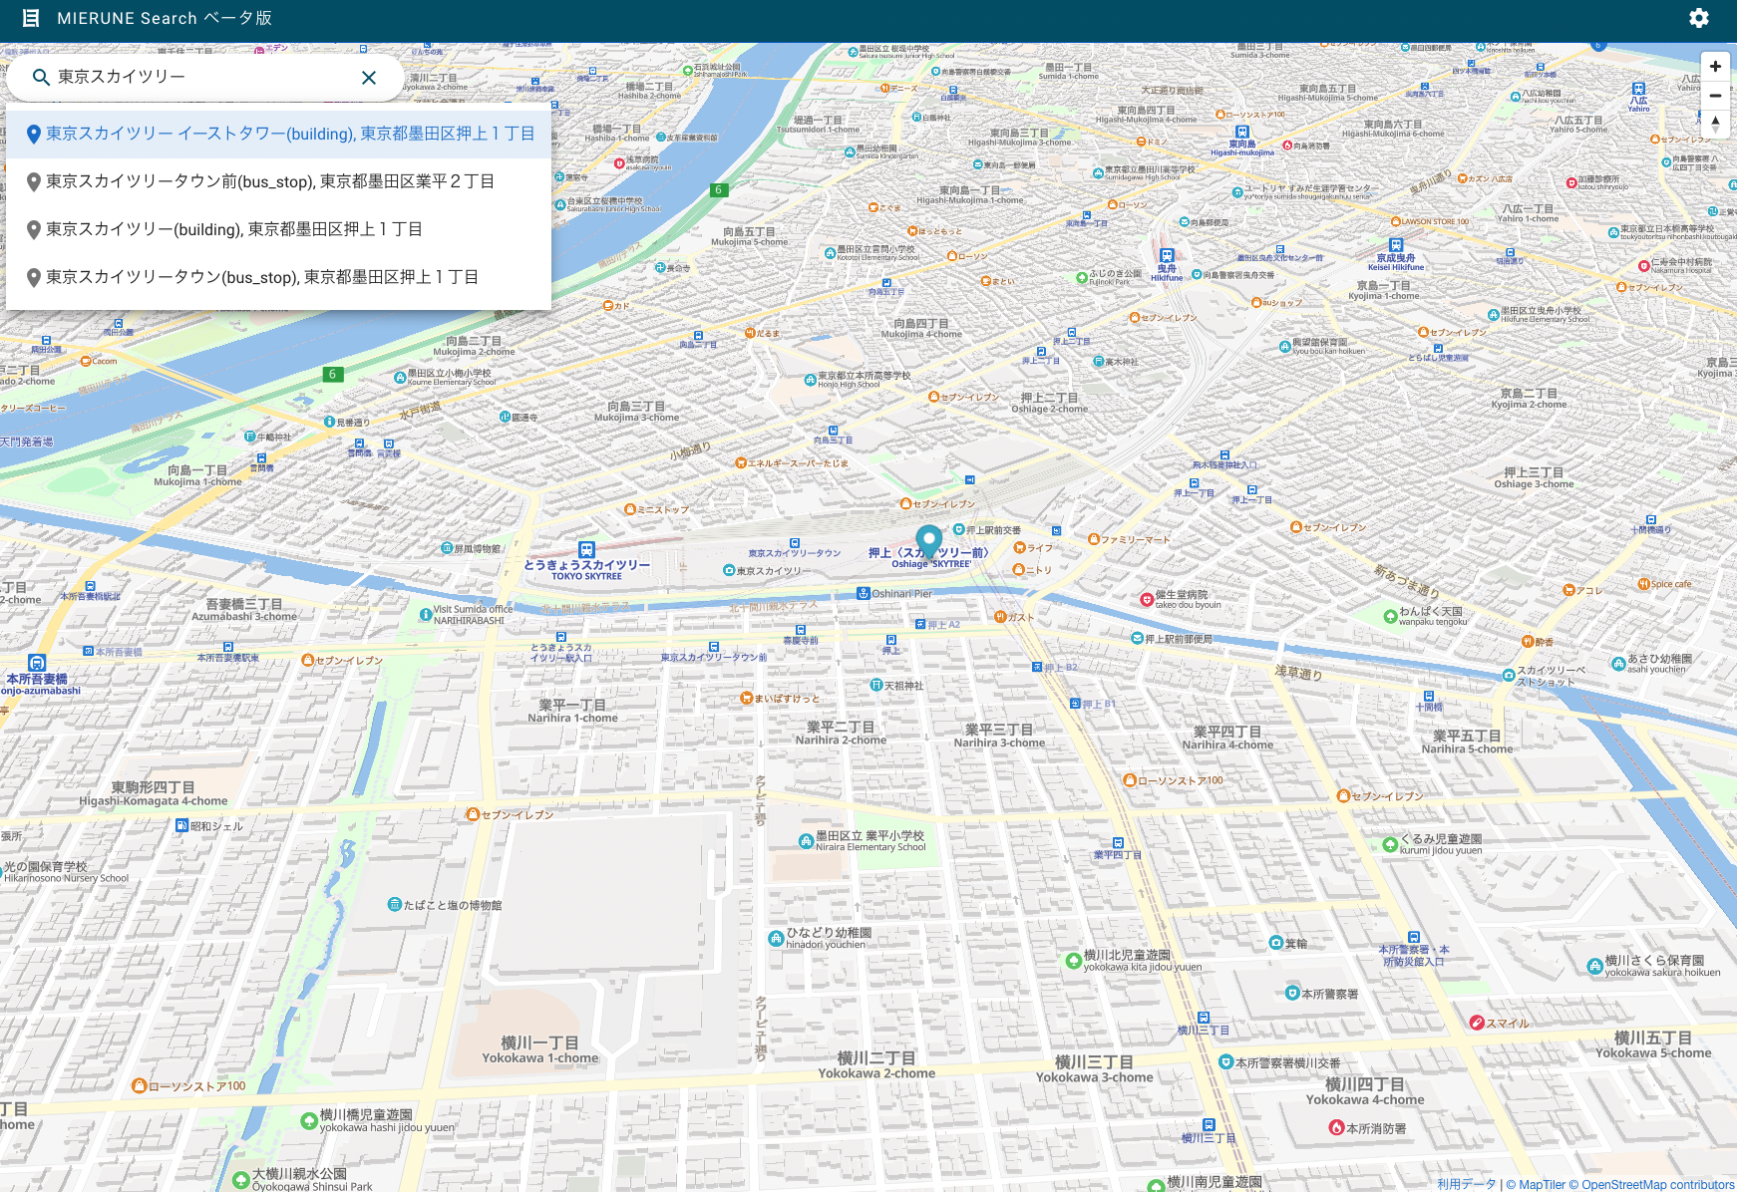The image size is (1737, 1192).
Task: Select suggestion 東京スカイツリータウン(bus_stop) 押上1丁目
Action: pyautogui.click(x=279, y=277)
